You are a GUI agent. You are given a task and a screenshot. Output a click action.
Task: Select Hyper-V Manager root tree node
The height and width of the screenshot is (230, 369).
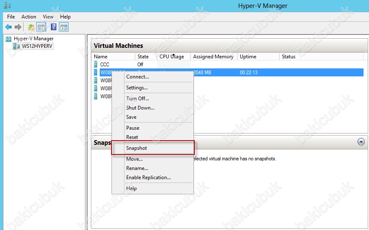33,39
